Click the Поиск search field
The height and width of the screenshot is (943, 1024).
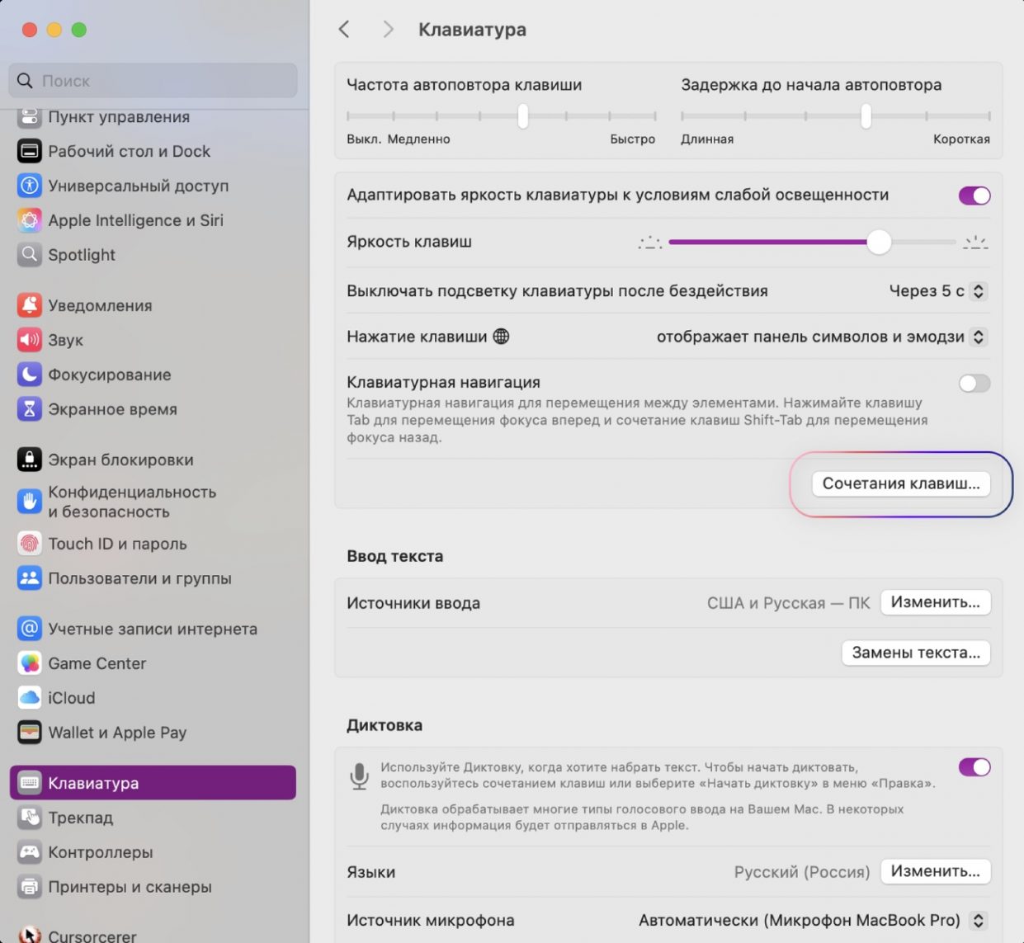pos(153,81)
